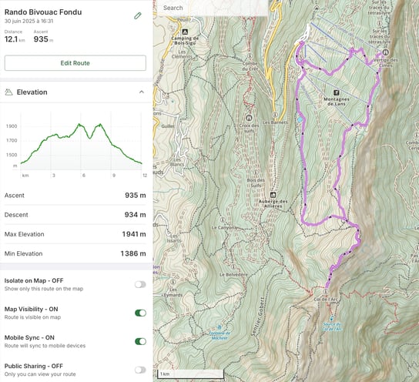Click the Les Barnets info marker
The image size is (419, 382).
tap(275, 115)
